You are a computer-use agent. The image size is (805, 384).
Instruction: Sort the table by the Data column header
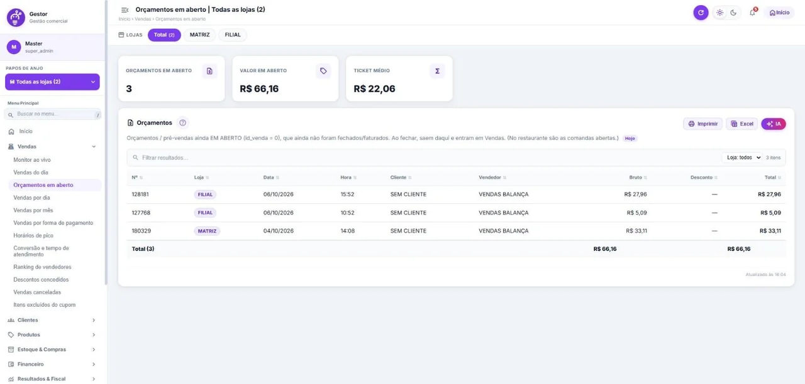[271, 178]
